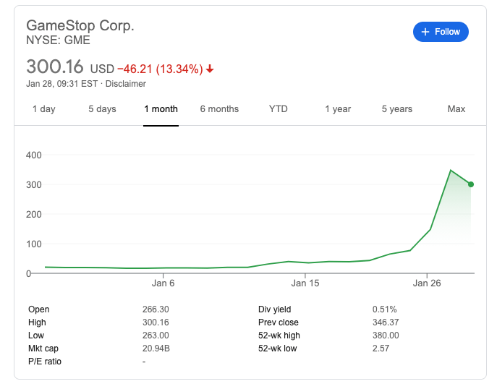Click the green endpoint dot on chart

(471, 184)
